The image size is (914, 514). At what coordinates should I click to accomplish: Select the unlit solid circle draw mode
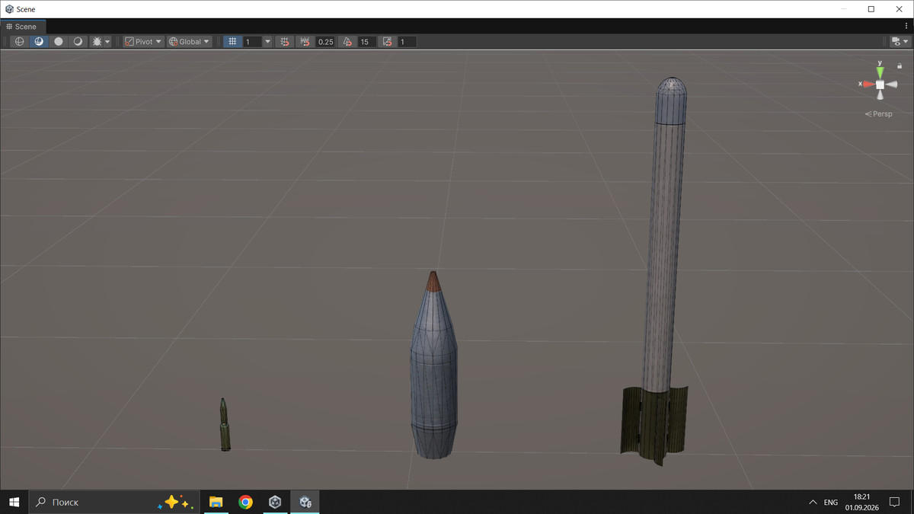coord(59,42)
